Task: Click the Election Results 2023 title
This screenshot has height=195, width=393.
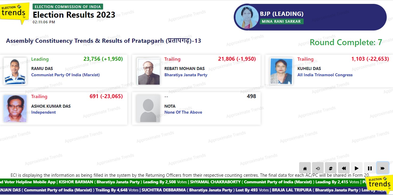Action: (x=74, y=15)
